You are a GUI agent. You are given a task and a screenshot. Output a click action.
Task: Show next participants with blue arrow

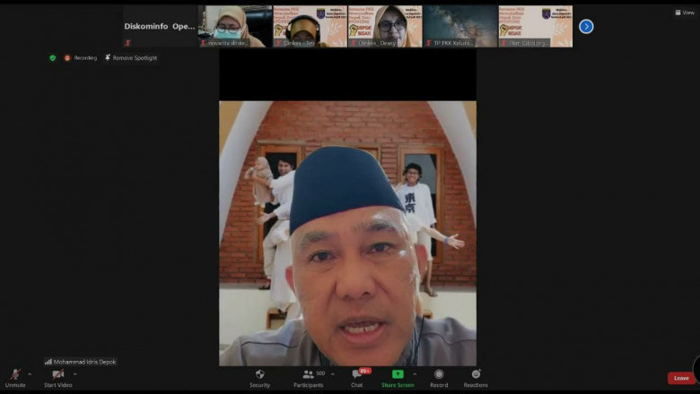[586, 27]
